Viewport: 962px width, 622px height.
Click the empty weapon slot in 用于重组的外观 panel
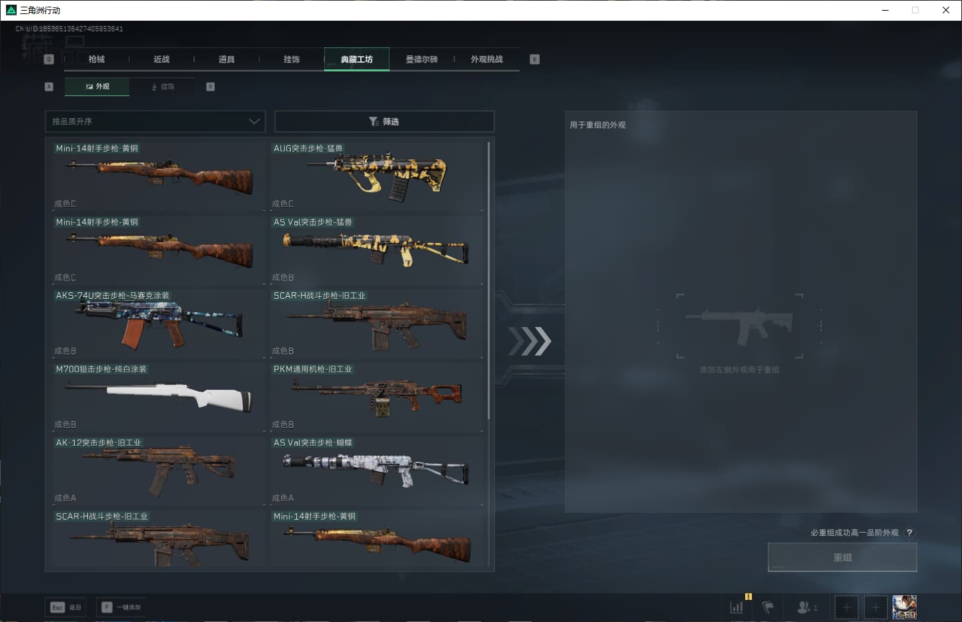coord(739,326)
